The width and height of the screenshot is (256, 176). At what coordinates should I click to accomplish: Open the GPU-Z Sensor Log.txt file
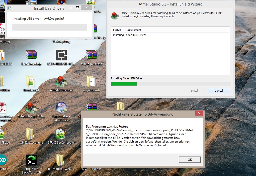(x=61, y=134)
